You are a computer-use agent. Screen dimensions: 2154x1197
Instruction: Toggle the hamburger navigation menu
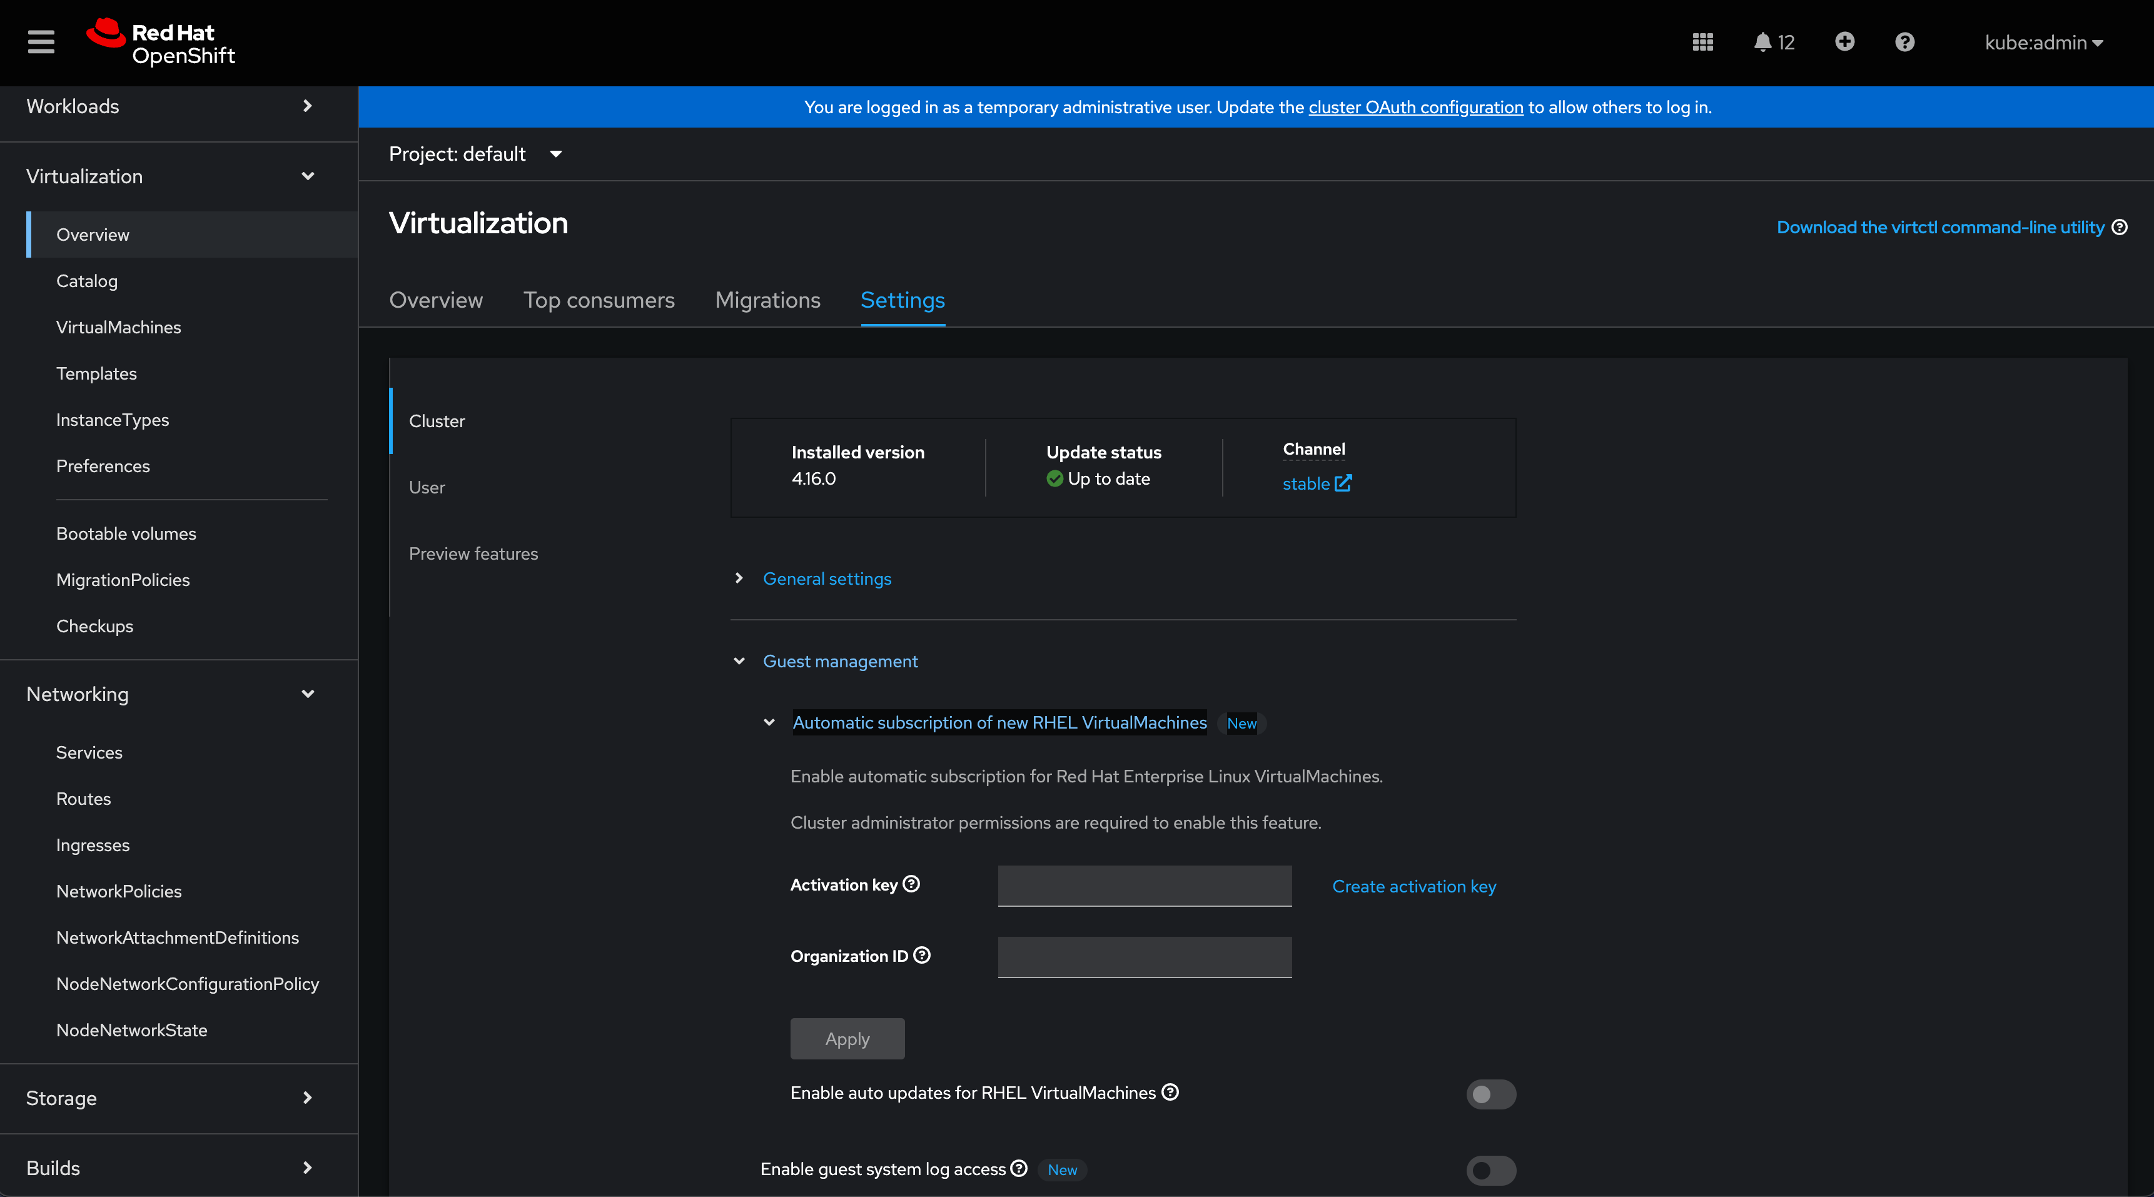coord(40,42)
